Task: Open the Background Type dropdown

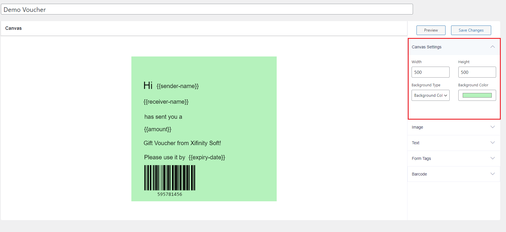Action: 430,95
